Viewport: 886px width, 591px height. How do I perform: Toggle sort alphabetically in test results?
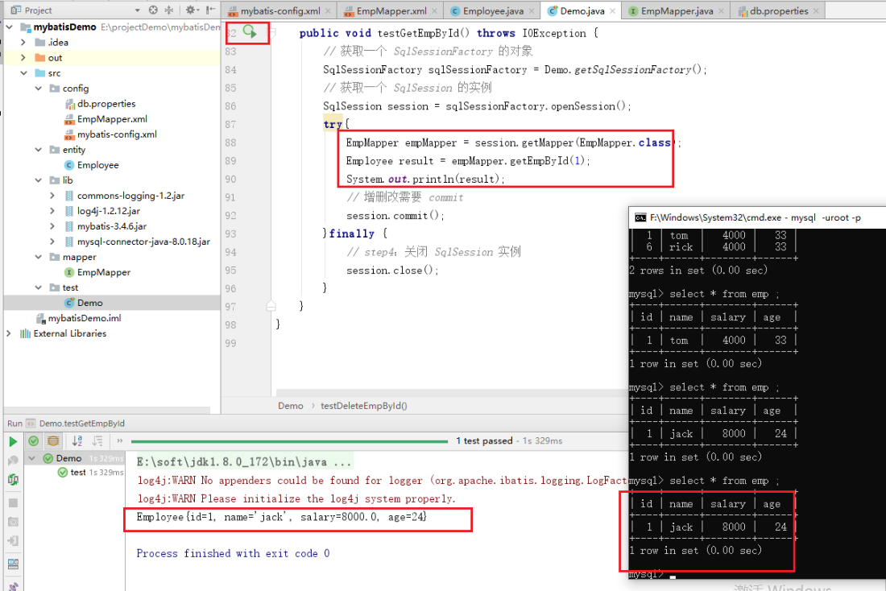coord(77,440)
